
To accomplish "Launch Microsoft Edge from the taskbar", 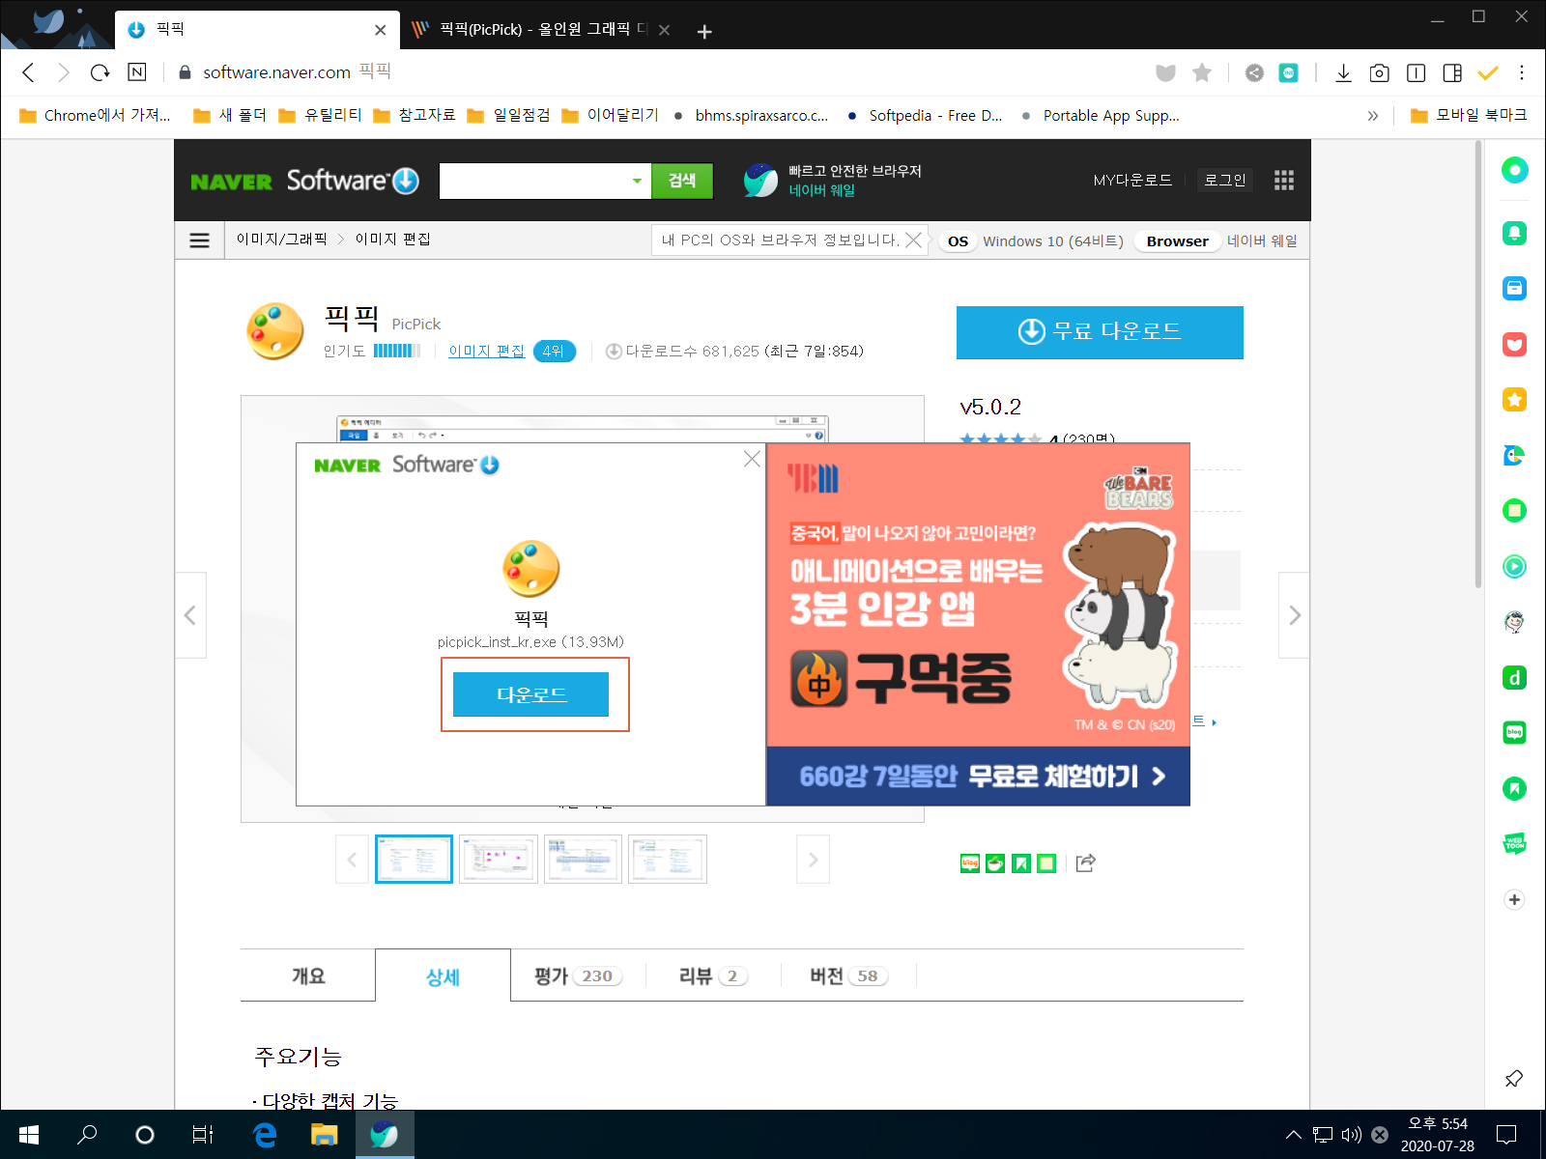I will point(264,1135).
